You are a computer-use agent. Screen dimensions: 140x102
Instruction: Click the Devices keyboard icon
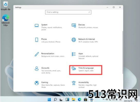pyautogui.click(x=74, y=25)
